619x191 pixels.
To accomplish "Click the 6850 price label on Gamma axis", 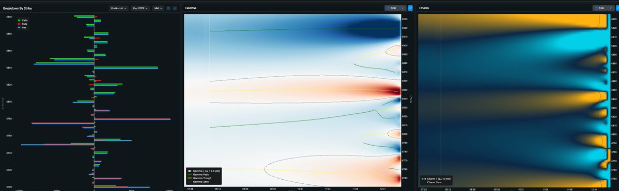I will pyautogui.click(x=405, y=90).
